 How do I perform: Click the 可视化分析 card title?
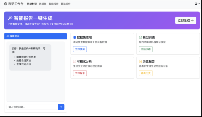click(x=84, y=61)
